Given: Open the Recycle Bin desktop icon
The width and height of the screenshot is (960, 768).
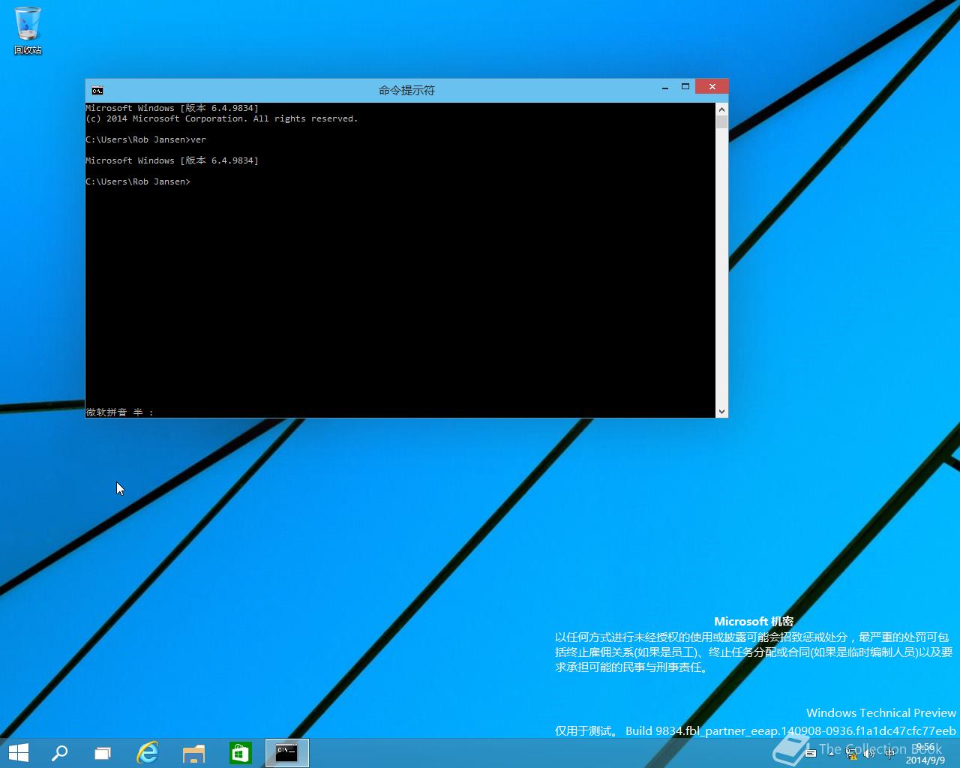Looking at the screenshot, I should pos(28,31).
